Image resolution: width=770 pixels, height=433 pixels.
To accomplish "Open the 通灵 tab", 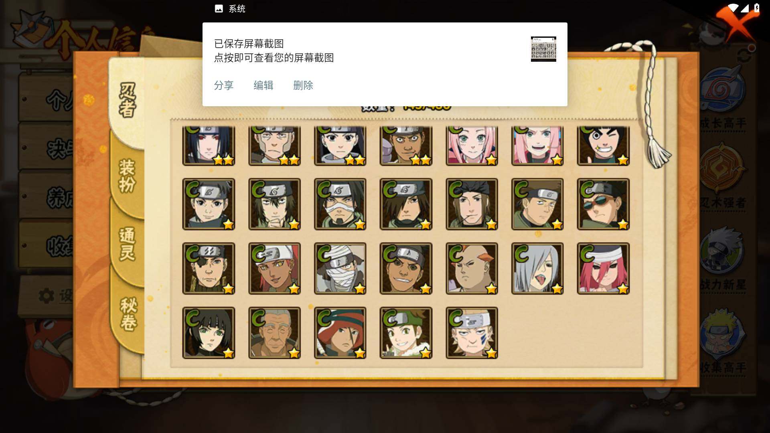I will tap(128, 244).
